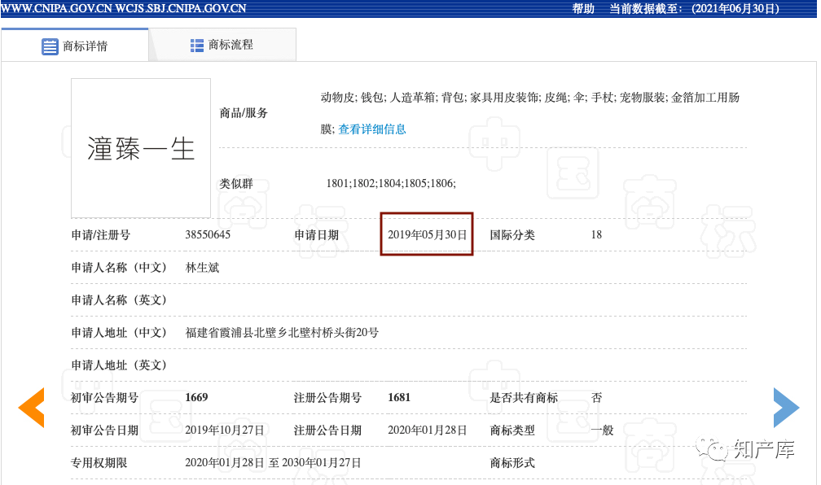The image size is (821, 485).
Task: Click the preliminary announcement issue 1669
Action: coord(196,398)
